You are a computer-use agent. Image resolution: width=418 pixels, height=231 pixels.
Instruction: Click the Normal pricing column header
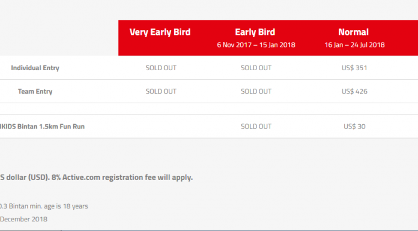(x=354, y=32)
